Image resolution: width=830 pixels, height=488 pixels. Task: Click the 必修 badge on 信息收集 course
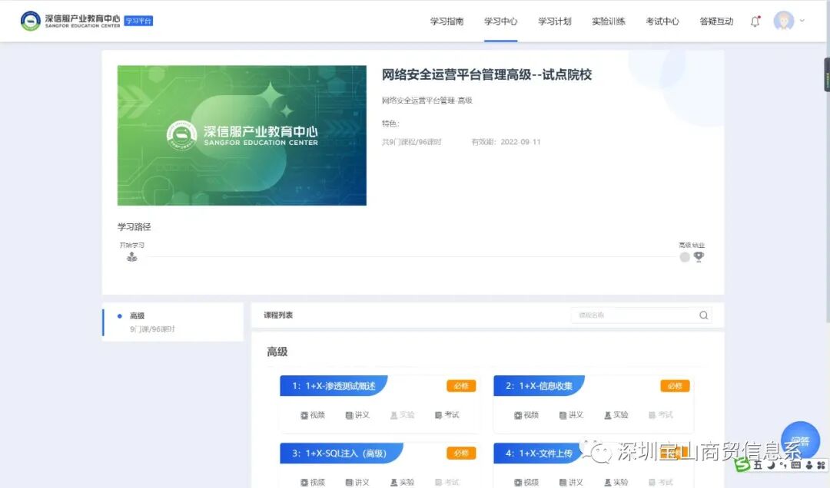pos(674,386)
